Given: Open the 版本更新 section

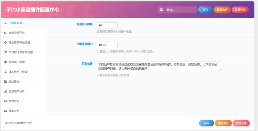Looking at the screenshot, I should pyautogui.click(x=24, y=111).
